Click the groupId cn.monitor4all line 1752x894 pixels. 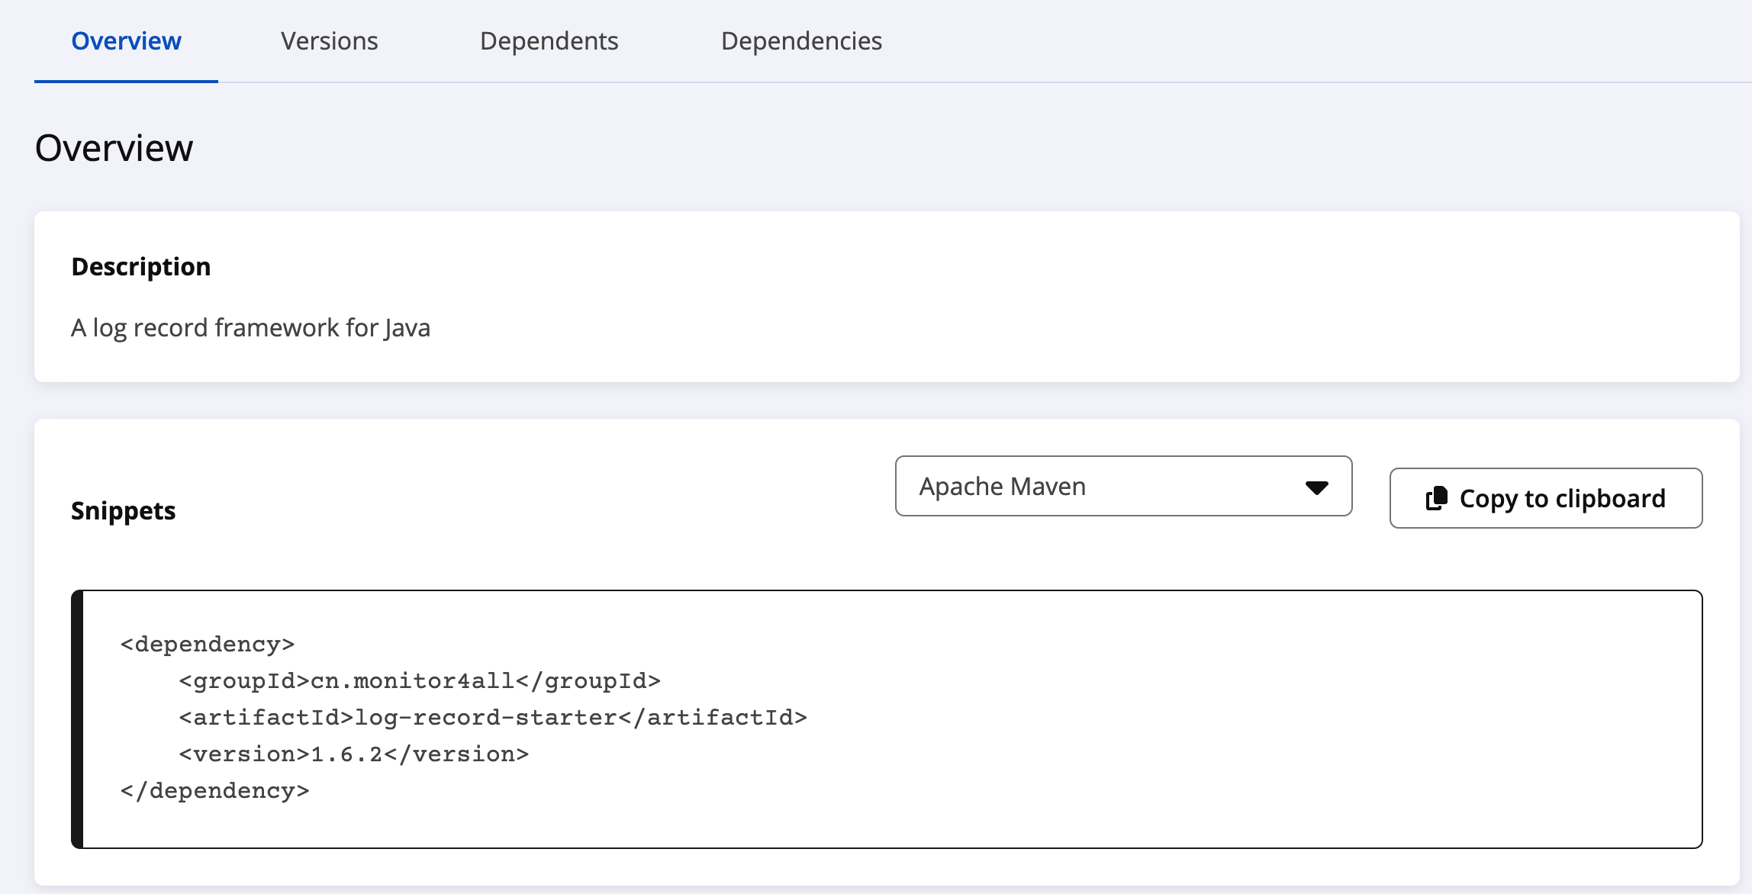point(420,681)
